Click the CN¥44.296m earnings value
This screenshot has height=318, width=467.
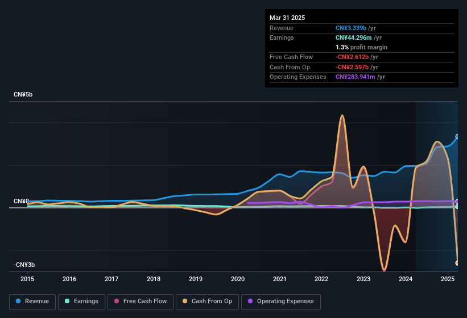[354, 37]
